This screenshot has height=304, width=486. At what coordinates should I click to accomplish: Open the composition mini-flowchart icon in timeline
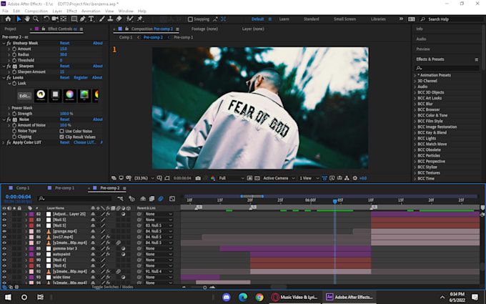pyautogui.click(x=120, y=199)
